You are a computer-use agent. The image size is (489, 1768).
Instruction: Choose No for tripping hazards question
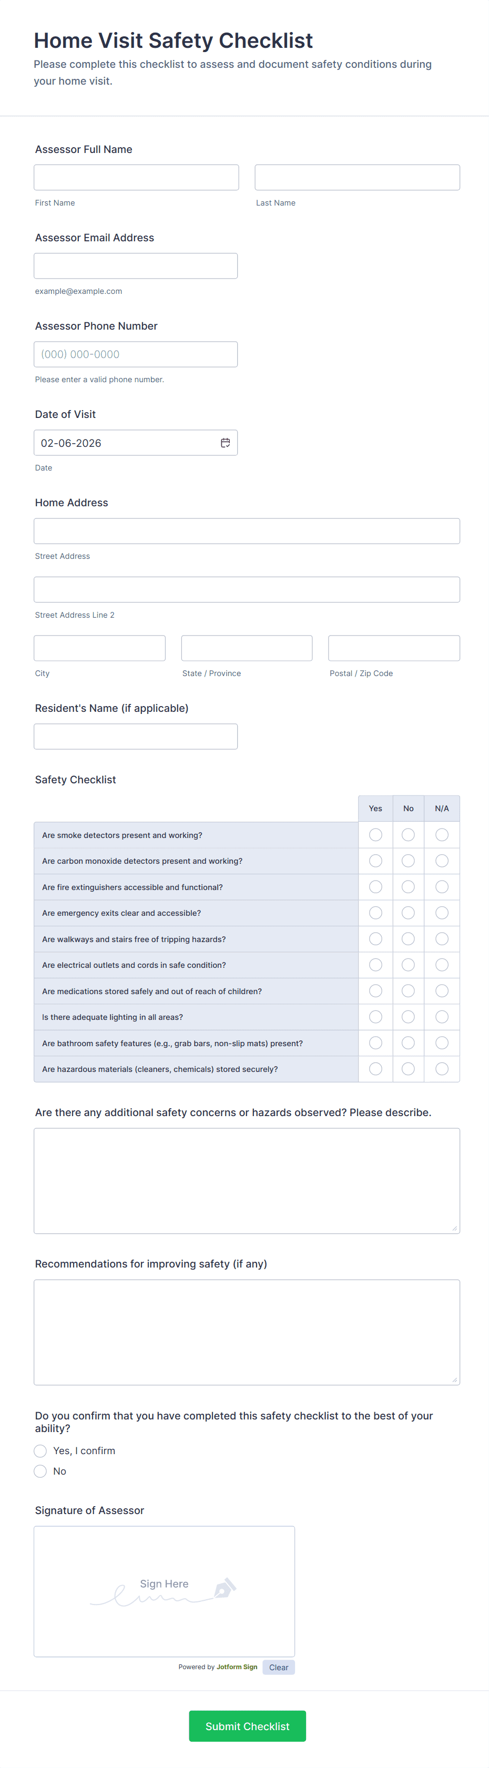(408, 939)
